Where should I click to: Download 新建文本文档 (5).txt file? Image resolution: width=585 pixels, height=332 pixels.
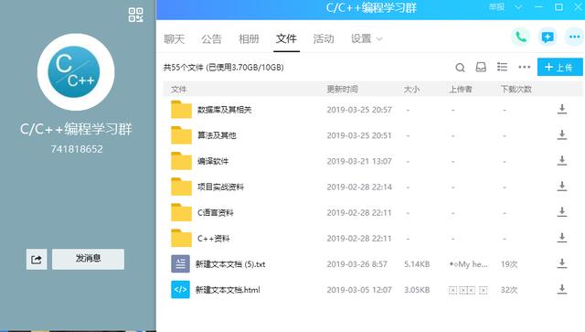[x=562, y=263]
